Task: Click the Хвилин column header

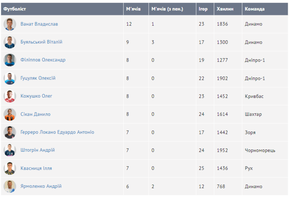Action: (224, 9)
